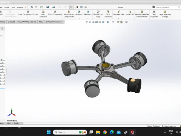Open dropdown arrow next to Open icon

click(44, 7)
